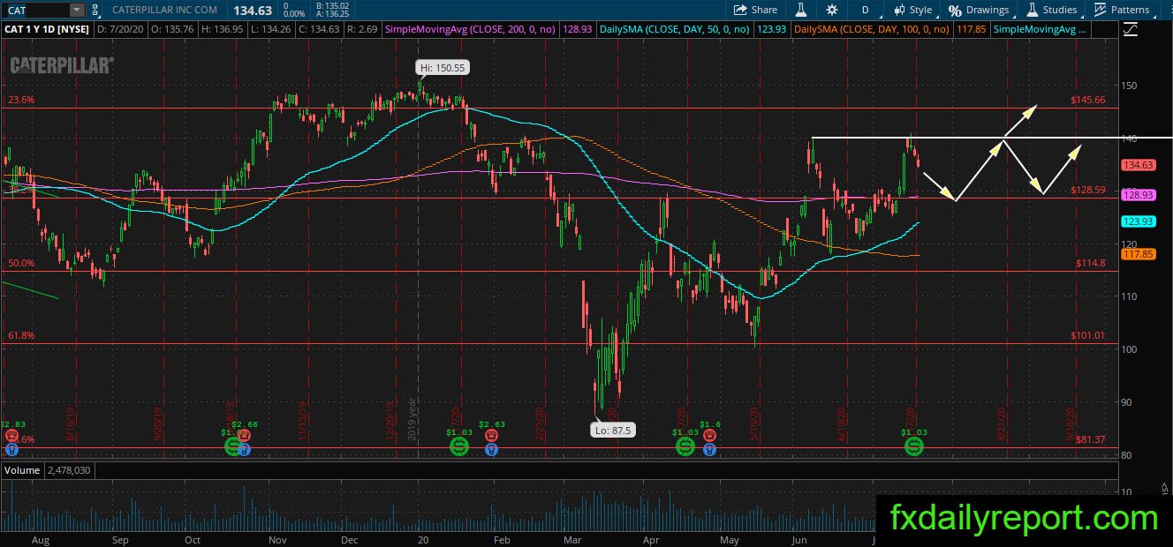Click SimpleMovingAvg (CLOSE, 200, 0, no) study label
The height and width of the screenshot is (547, 1173).
tap(470, 29)
